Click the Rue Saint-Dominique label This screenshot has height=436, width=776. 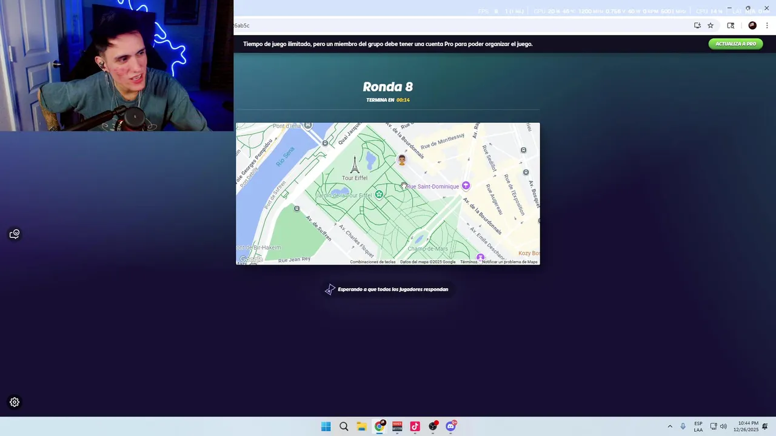click(x=432, y=187)
